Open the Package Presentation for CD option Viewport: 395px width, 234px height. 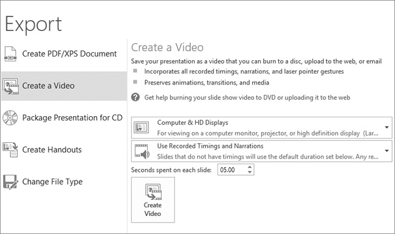pos(64,118)
